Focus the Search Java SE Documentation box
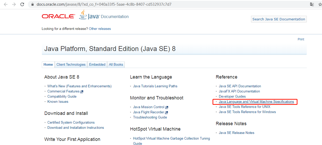The image size is (322, 145). click(279, 19)
